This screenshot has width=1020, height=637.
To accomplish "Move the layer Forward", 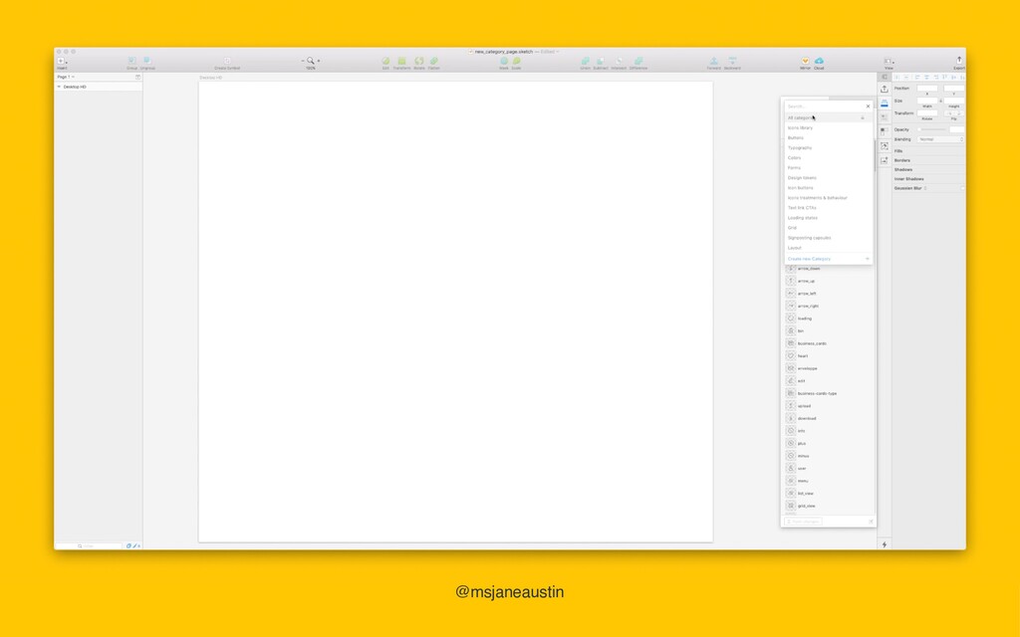I will click(x=713, y=61).
